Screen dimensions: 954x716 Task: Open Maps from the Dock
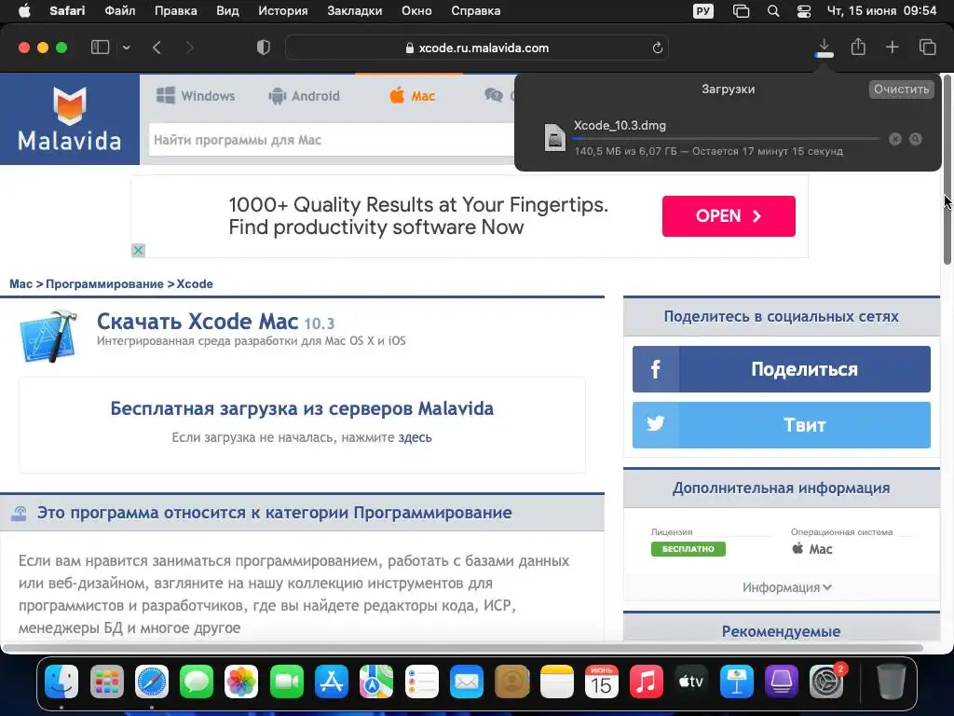click(x=376, y=682)
